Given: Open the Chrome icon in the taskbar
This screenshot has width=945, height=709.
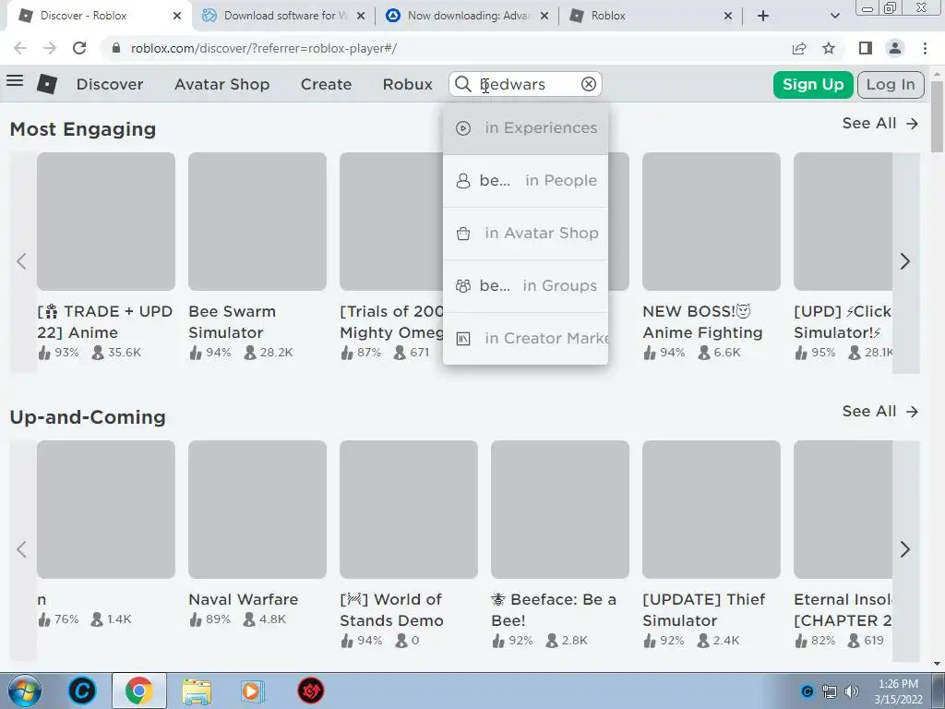Looking at the screenshot, I should 138,691.
